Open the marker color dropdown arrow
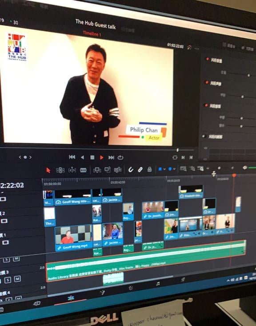Screen dimensions: 256x326 (174, 169)
